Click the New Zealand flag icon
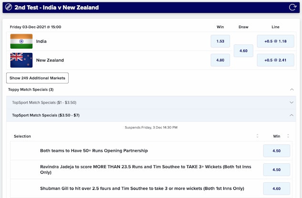302x198 pixels. pyautogui.click(x=21, y=60)
